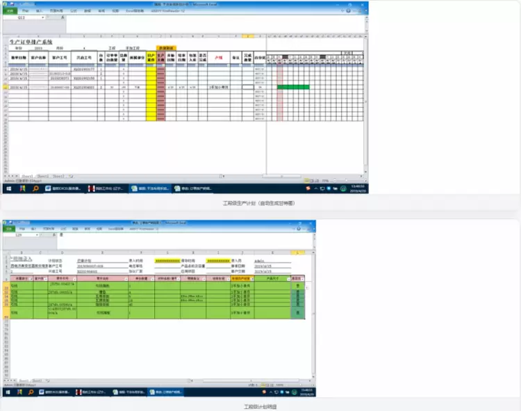Open filter dropdown of first pink header column
The image size is (521, 411).
(31, 279)
